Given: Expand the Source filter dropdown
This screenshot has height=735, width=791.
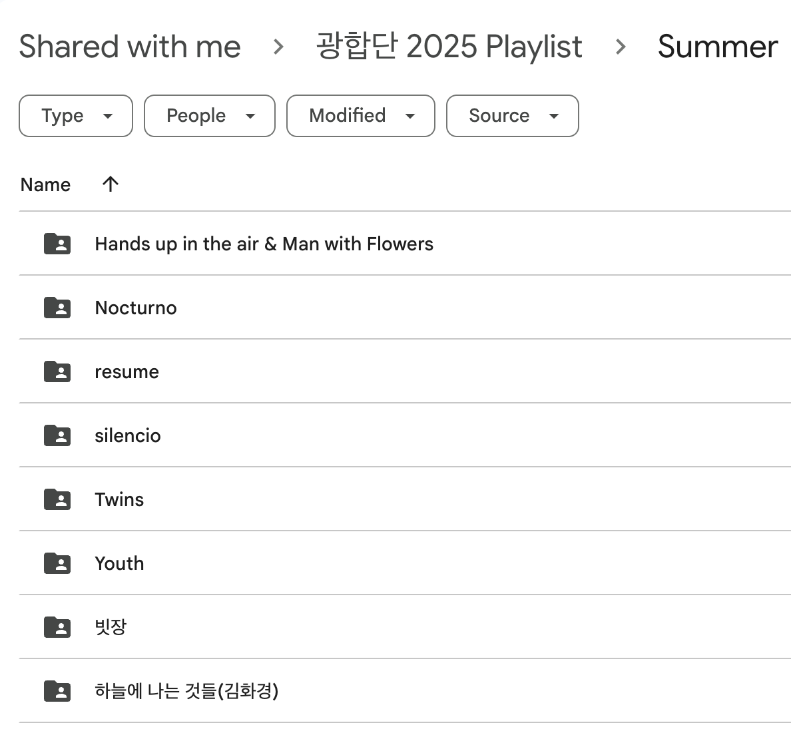Looking at the screenshot, I should [513, 116].
